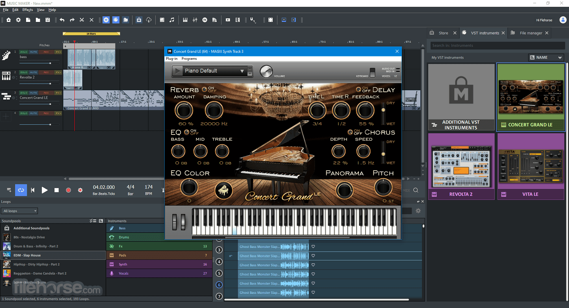Open the Programs menu in Concert Grand window
Viewport: 569px width, 308px height.
189,59
